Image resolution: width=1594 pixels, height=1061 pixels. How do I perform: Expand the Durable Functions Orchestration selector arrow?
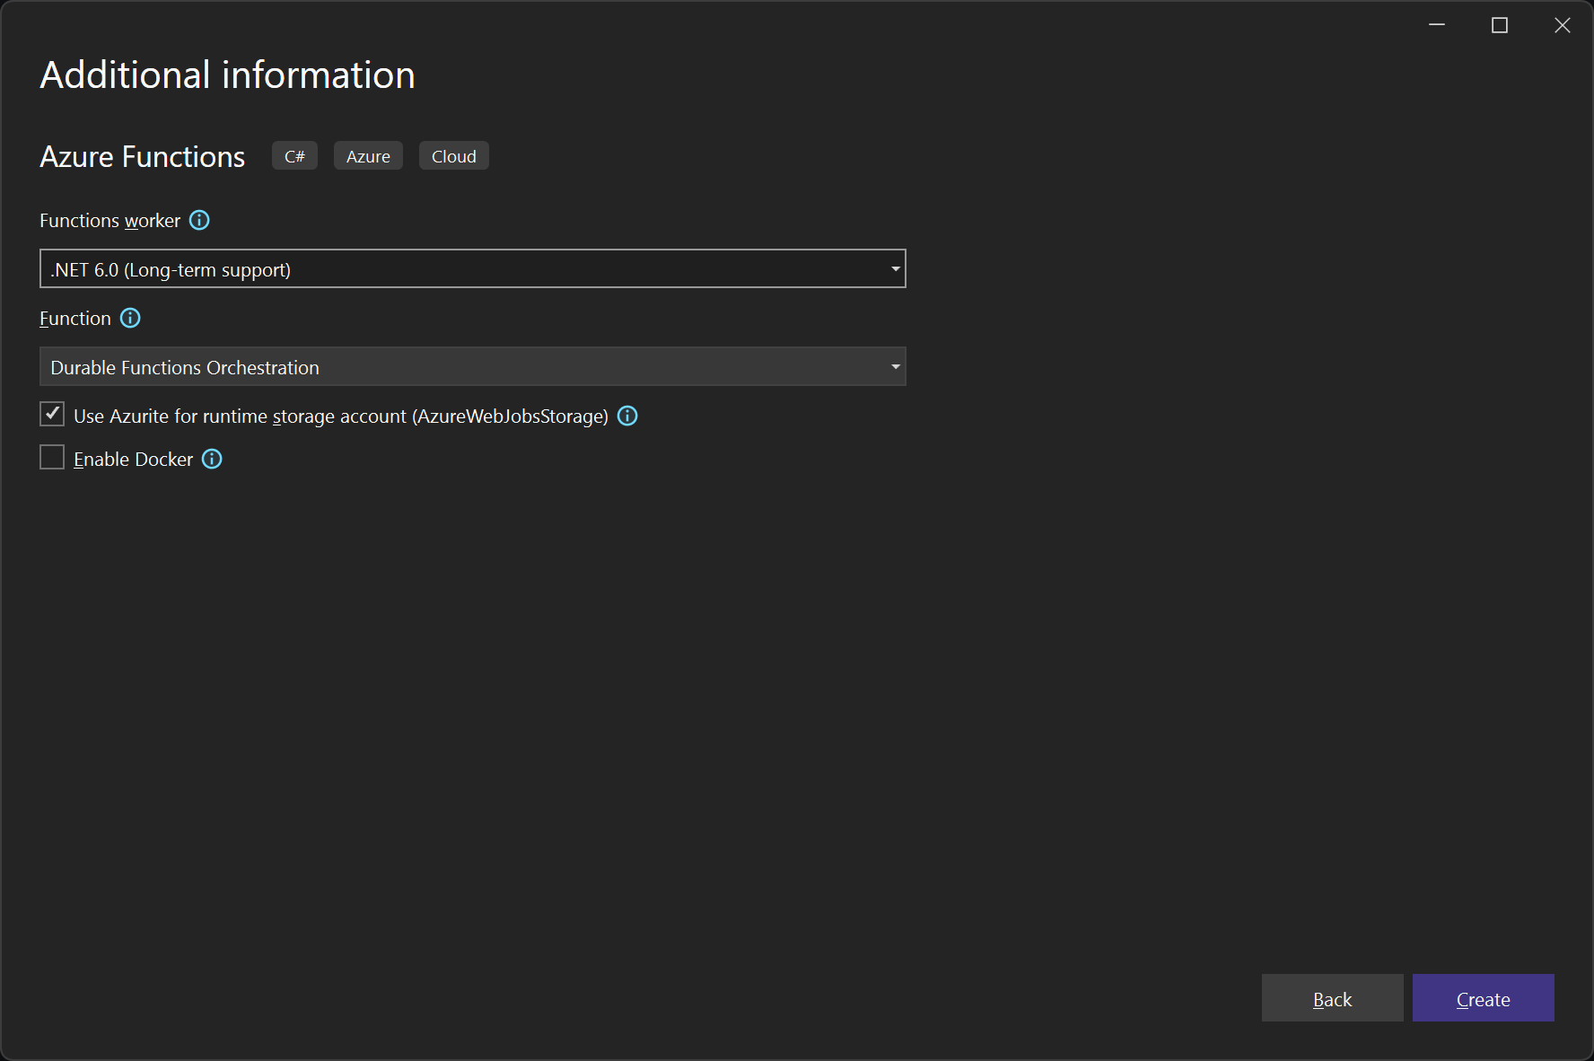click(896, 366)
